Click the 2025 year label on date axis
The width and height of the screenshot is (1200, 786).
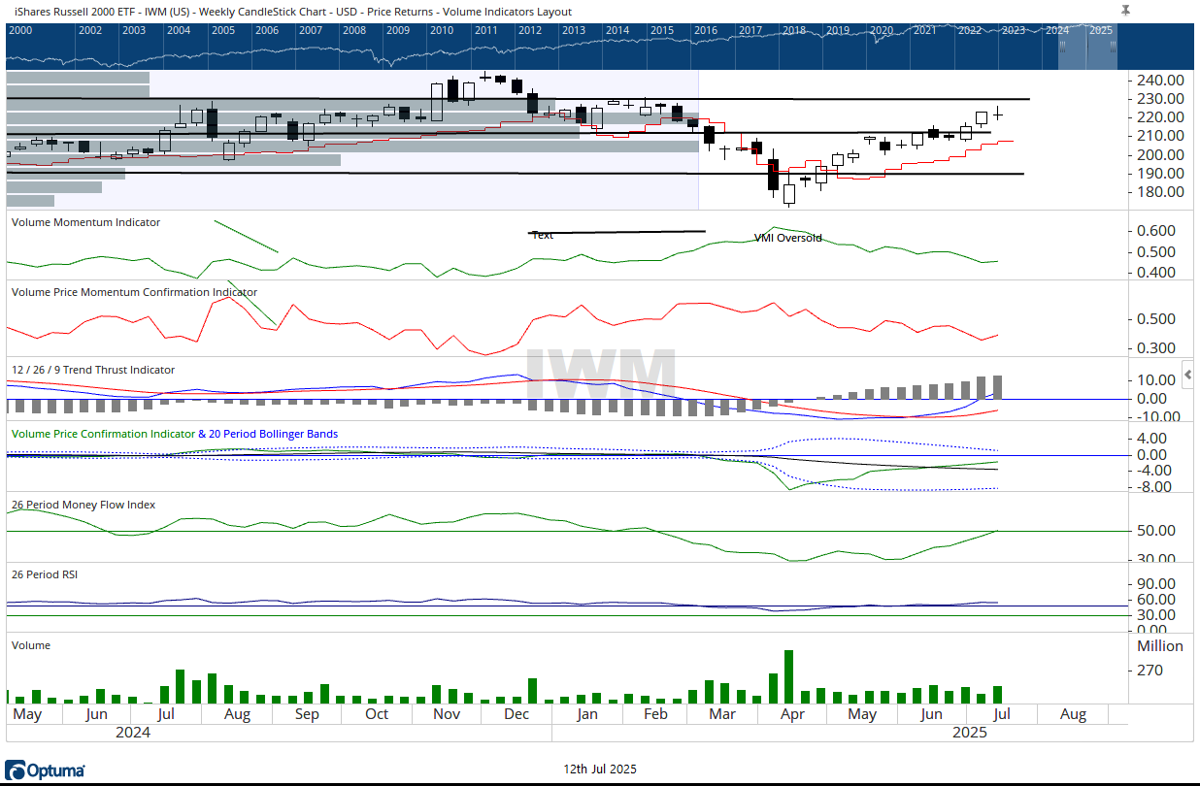[x=970, y=733]
